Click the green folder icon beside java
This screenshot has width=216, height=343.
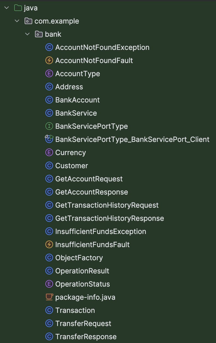tap(18, 8)
